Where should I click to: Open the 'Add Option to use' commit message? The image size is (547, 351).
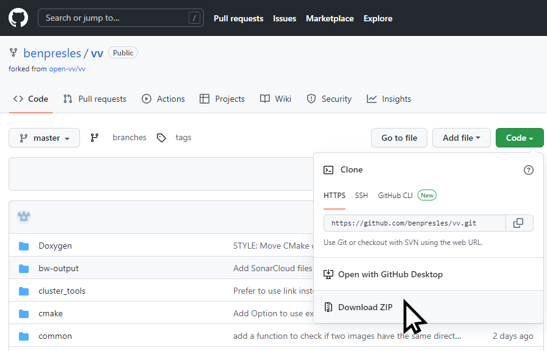(x=273, y=313)
